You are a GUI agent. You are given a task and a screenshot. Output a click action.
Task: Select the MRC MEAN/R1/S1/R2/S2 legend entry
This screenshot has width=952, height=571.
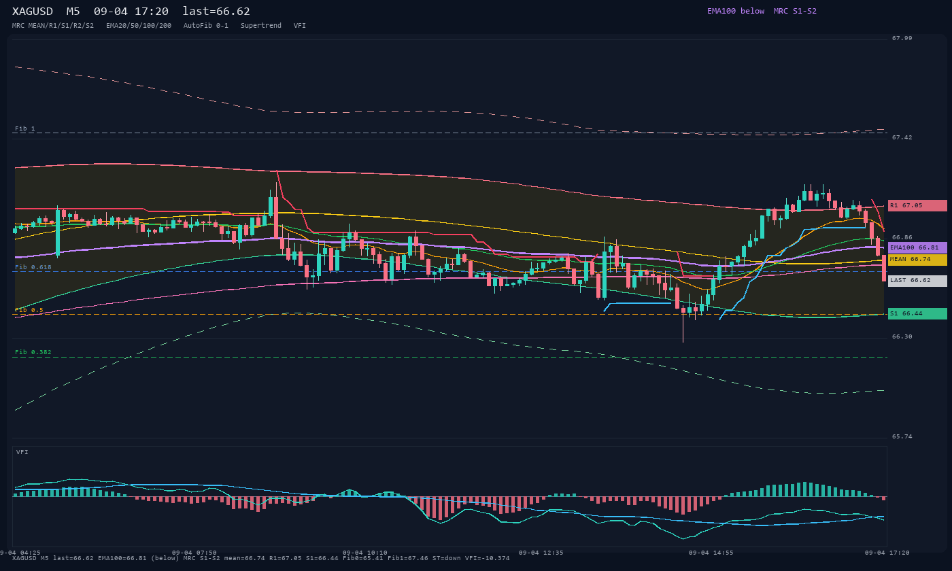[x=53, y=26]
